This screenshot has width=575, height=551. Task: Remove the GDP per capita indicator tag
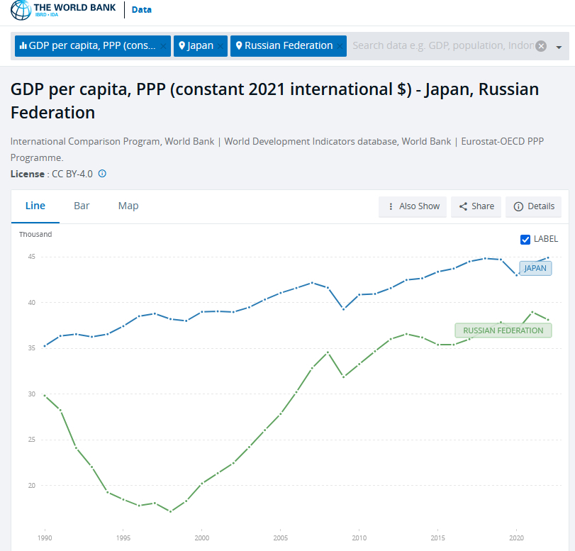coord(163,46)
